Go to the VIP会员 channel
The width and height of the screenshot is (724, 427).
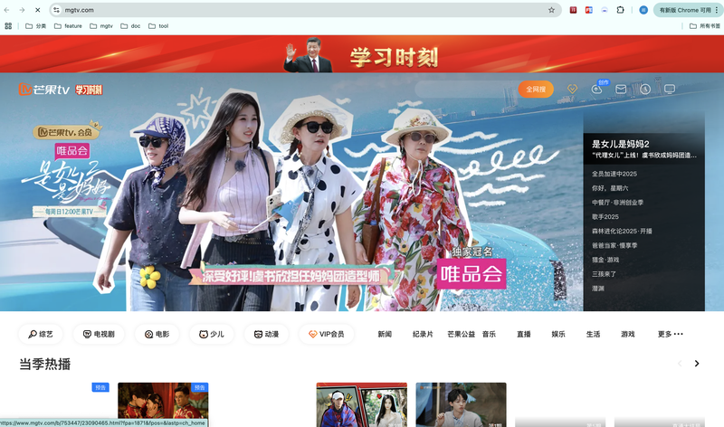(327, 334)
